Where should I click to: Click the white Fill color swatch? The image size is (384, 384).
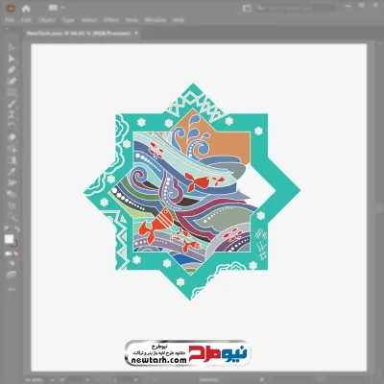[9, 239]
